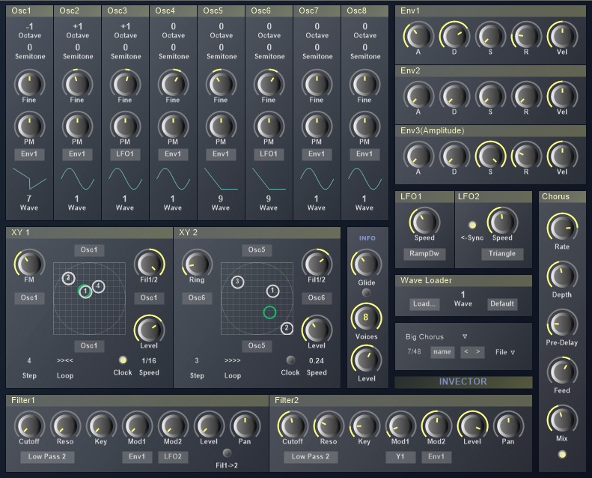Open the File dropdown menu

pos(504,352)
